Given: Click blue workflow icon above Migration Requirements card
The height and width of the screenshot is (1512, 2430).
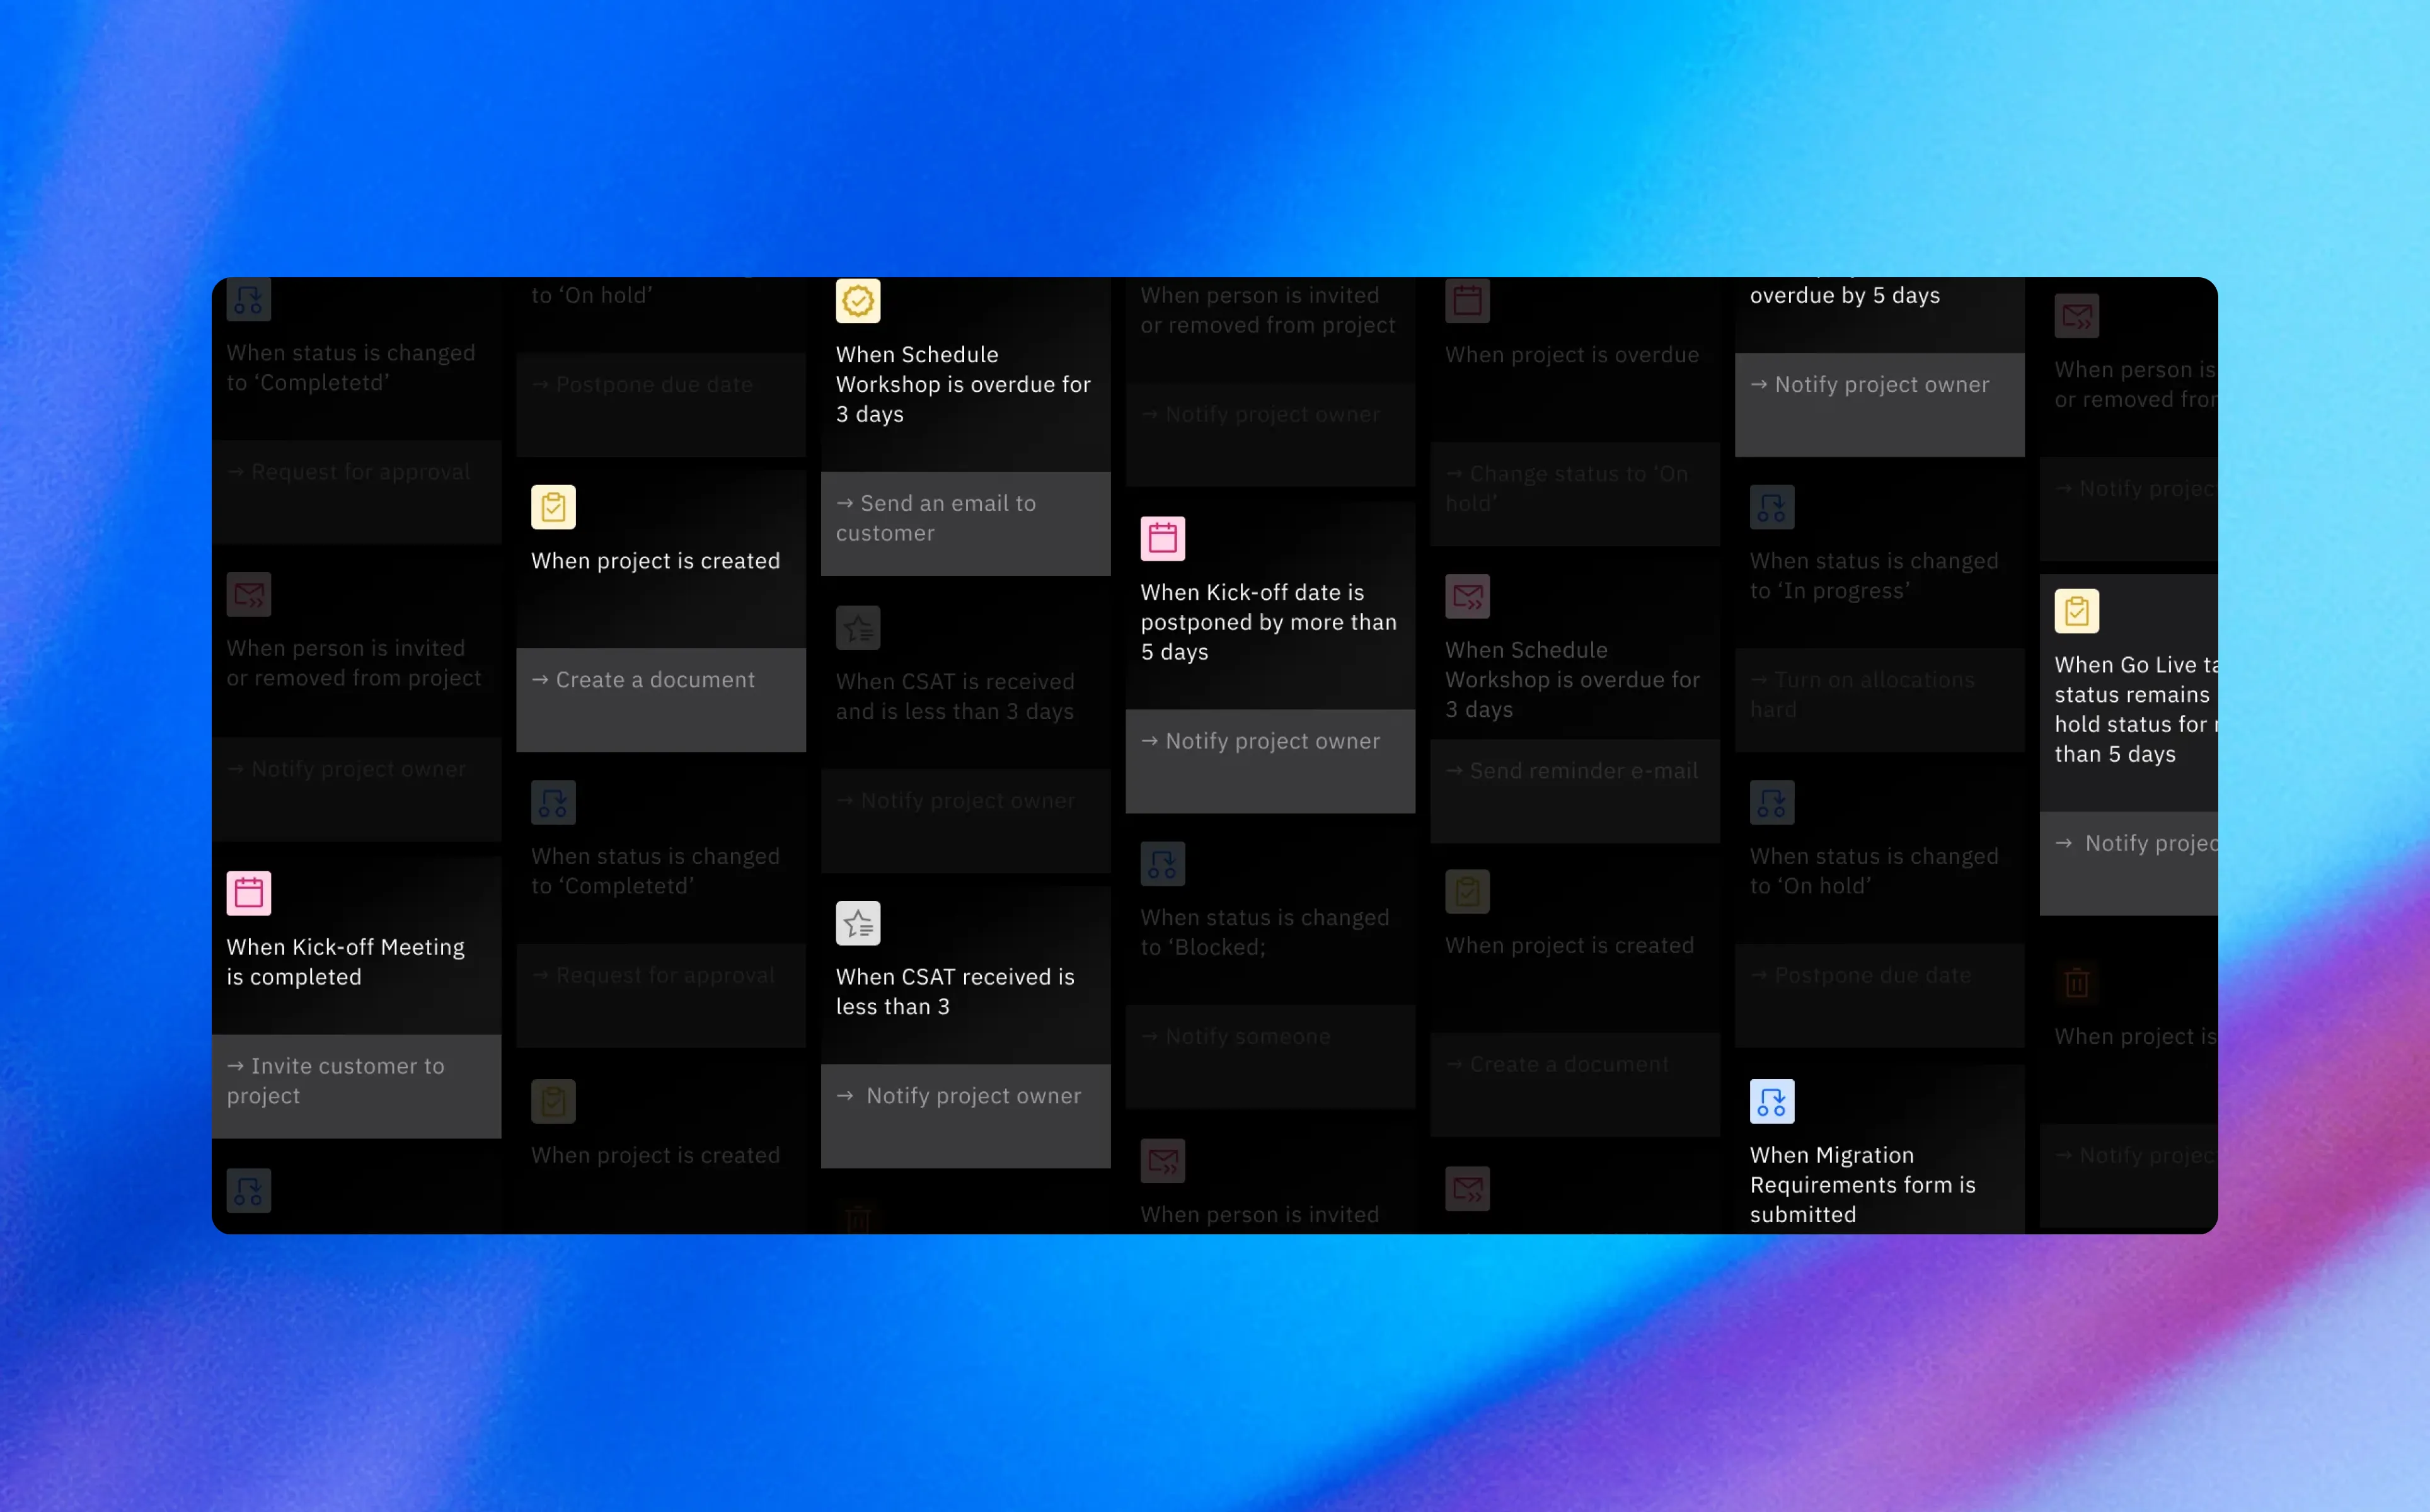Looking at the screenshot, I should 1771,1102.
